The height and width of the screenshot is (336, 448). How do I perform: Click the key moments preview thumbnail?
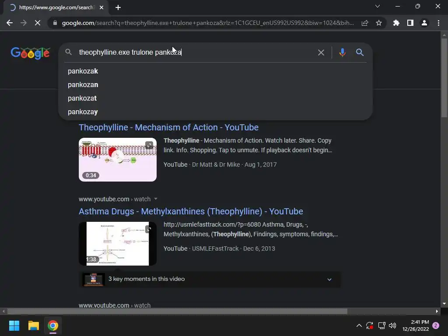93,280
